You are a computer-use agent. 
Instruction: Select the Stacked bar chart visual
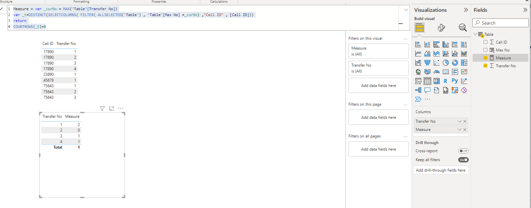coord(418,45)
